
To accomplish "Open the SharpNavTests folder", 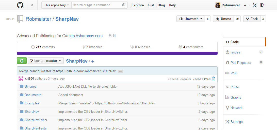I will tap(36, 128).
